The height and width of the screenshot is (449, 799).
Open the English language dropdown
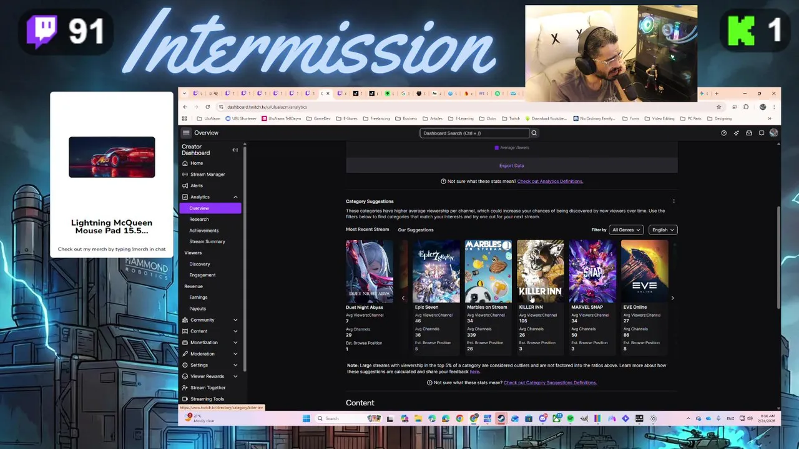663,230
